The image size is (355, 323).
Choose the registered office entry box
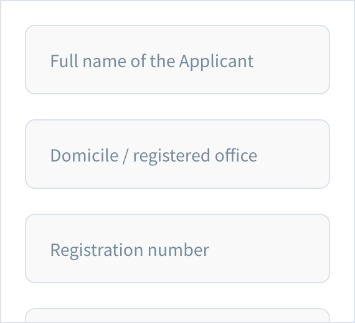(x=177, y=154)
